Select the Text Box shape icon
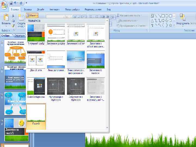 pos(152,16)
